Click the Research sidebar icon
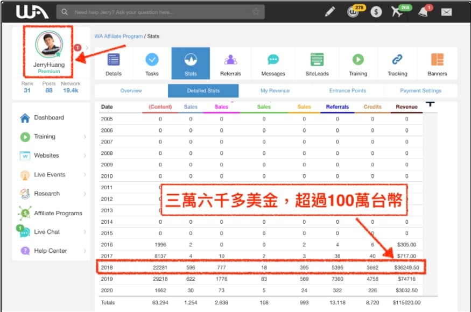Screen dimensions: 471x312 click(x=25, y=194)
